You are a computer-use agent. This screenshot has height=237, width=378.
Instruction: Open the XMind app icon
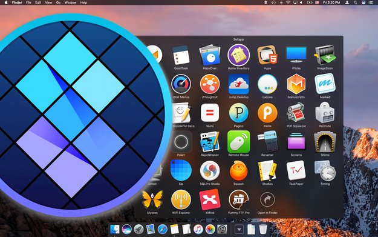pyautogui.click(x=210, y=199)
